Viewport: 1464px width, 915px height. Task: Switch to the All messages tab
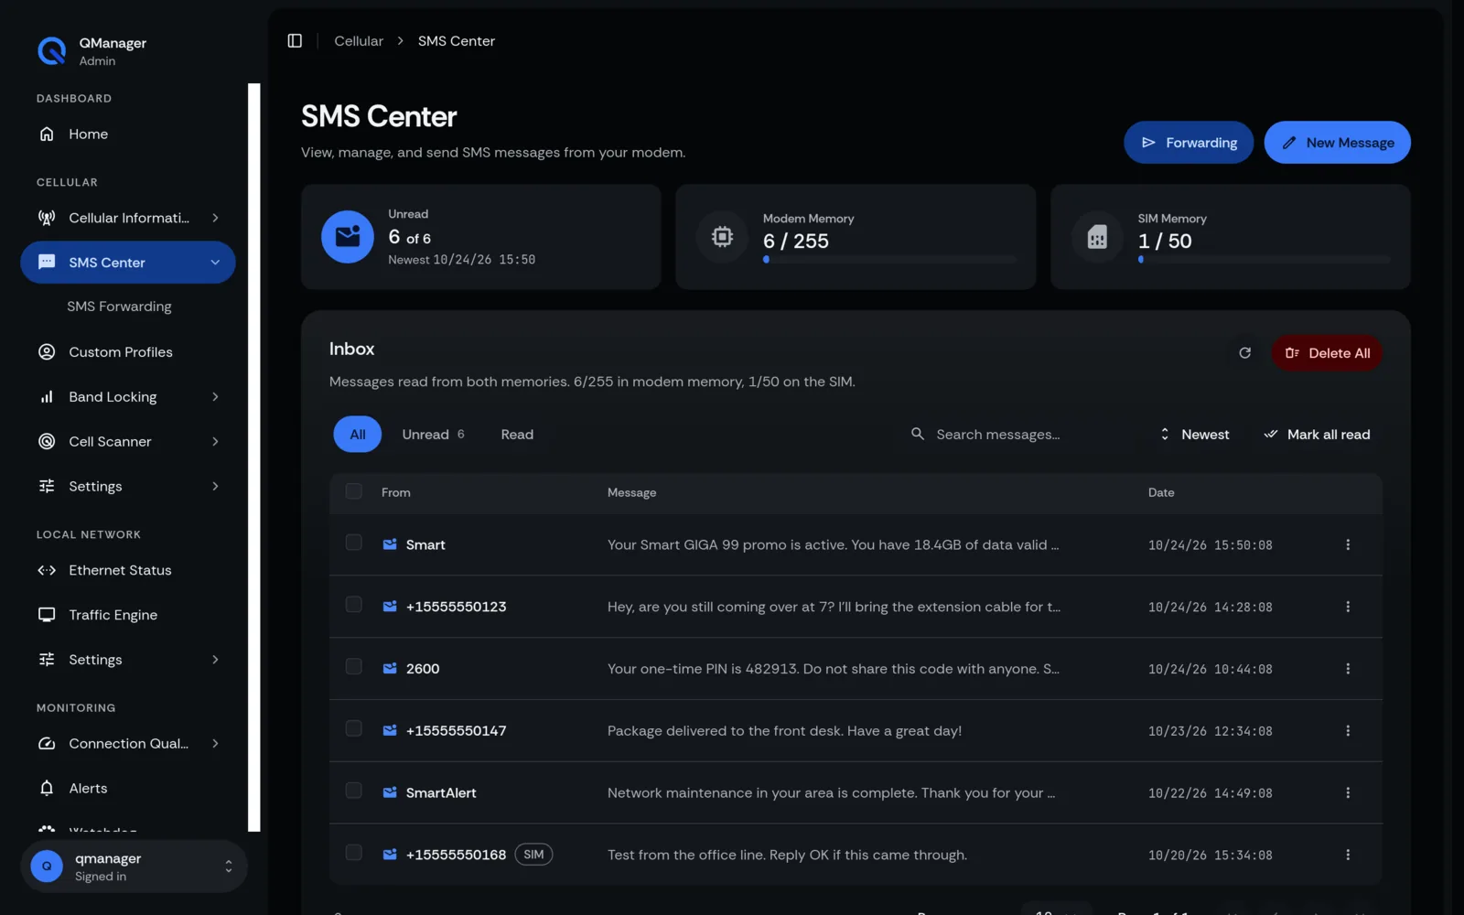click(x=358, y=435)
